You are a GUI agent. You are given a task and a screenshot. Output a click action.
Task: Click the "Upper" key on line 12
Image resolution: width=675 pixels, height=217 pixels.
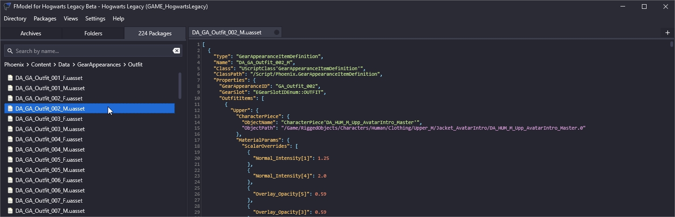point(241,110)
